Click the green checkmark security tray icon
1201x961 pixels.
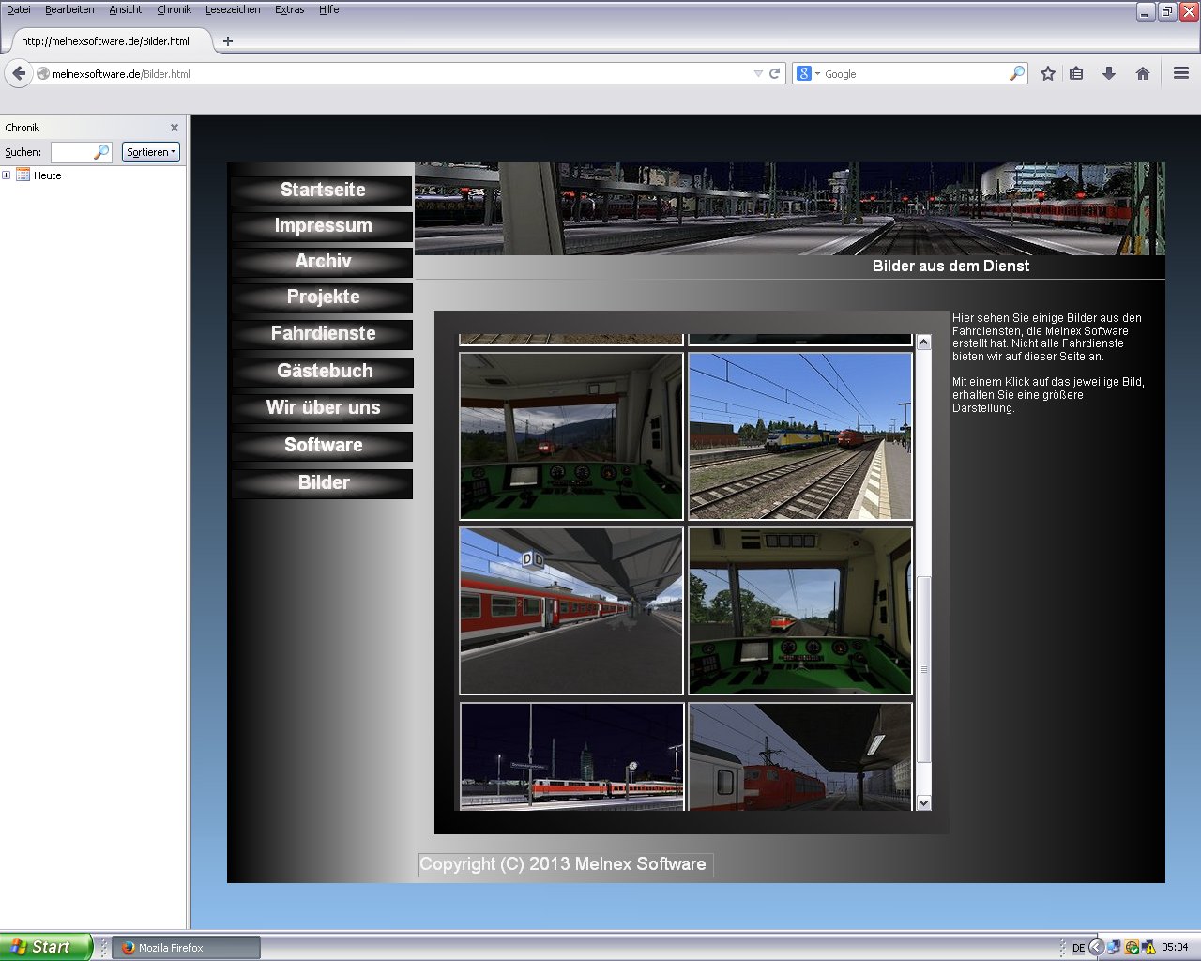pyautogui.click(x=1132, y=948)
